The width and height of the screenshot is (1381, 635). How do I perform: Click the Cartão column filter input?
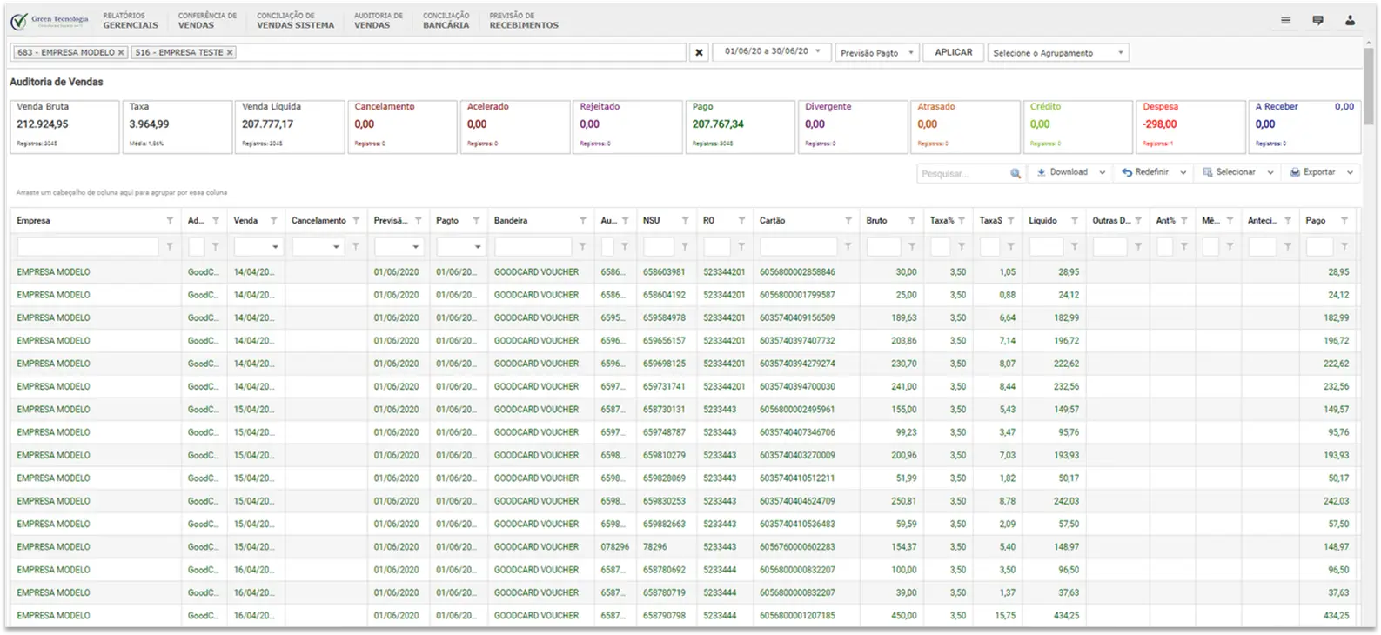(798, 247)
